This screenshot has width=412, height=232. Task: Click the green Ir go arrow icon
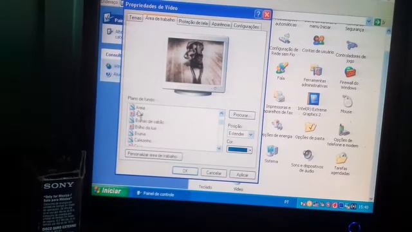pyautogui.click(x=377, y=22)
